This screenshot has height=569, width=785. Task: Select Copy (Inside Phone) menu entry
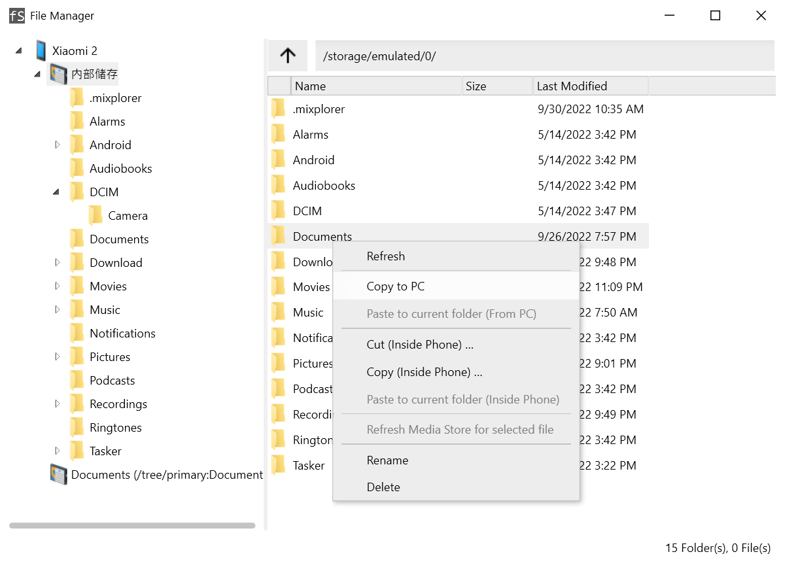tap(456, 372)
